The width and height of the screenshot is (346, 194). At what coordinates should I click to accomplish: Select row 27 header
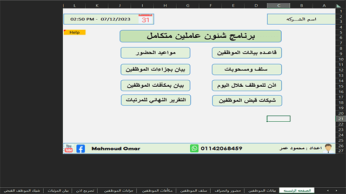[x=341, y=151]
